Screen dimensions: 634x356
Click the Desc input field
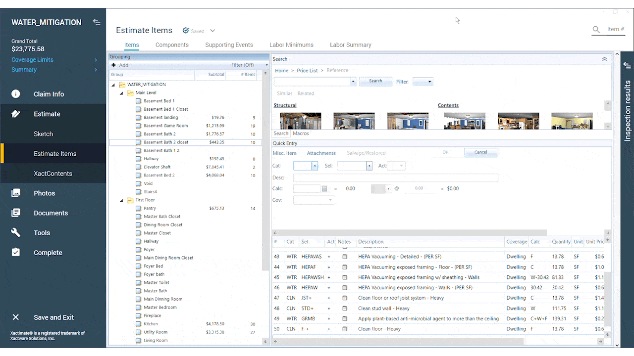point(396,178)
